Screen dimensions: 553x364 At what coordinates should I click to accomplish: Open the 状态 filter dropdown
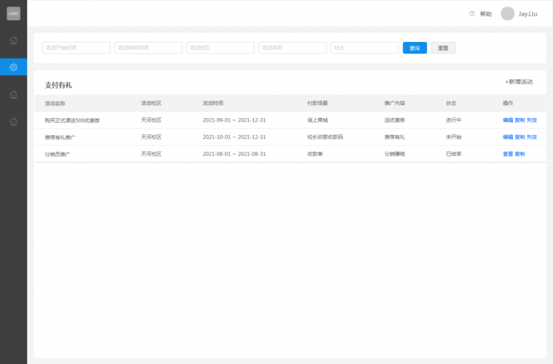click(x=365, y=48)
